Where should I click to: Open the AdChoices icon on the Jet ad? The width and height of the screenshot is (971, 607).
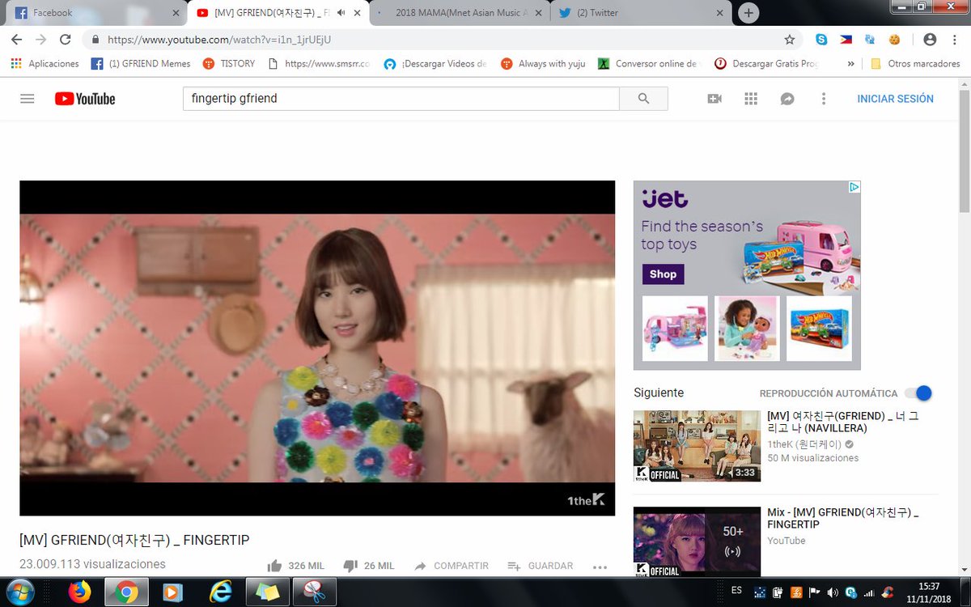pyautogui.click(x=854, y=187)
